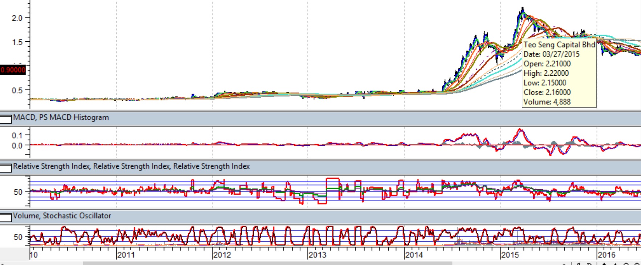Click the 'Low: 2.15000' tooltip value
This screenshot has height=265, width=641.
pos(545,83)
